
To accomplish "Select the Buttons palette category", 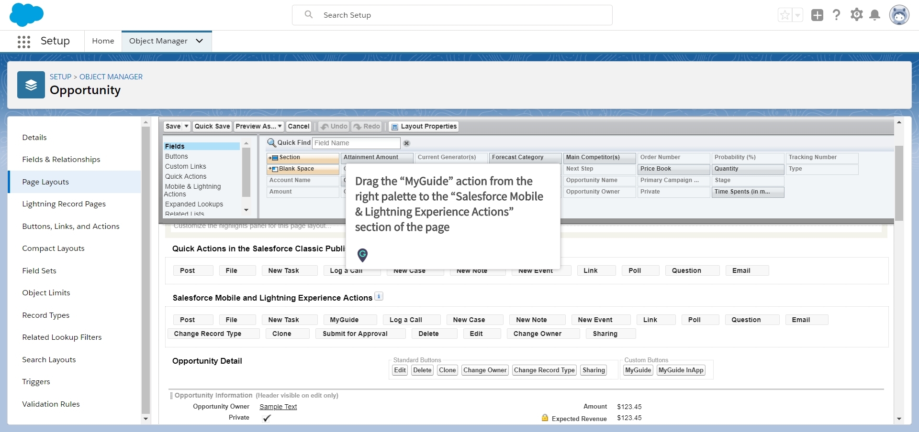I will coord(177,156).
